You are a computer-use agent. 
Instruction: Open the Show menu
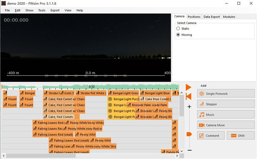pyautogui.click(x=29, y=10)
